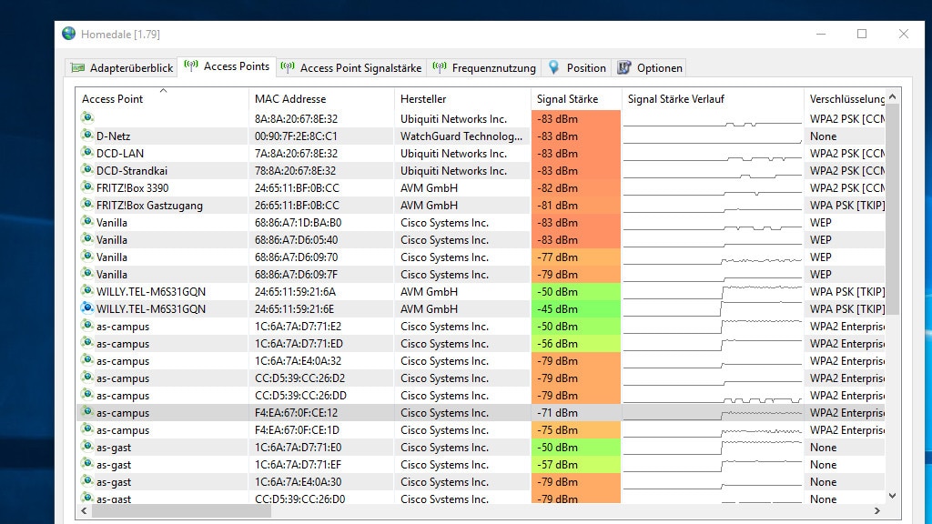Click the network adapter icon on Adapterüberblick tab

point(78,67)
